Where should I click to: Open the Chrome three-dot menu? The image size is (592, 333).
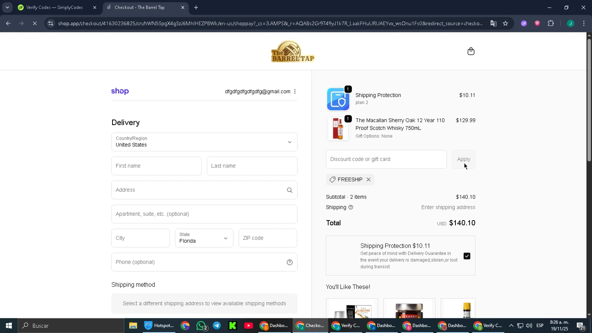584,23
